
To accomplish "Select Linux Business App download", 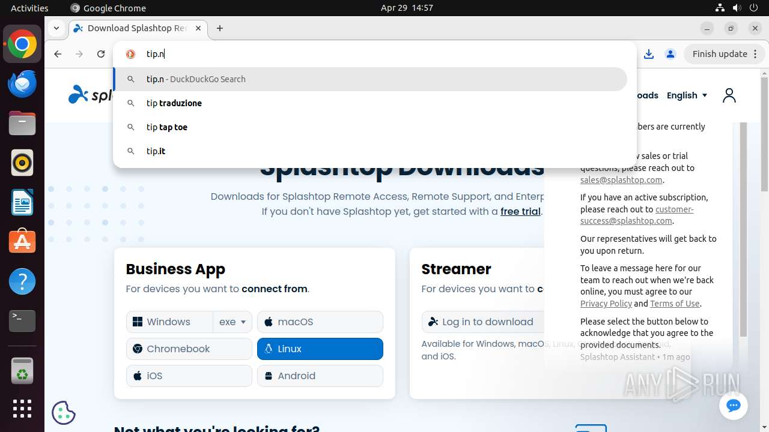I will pos(320,349).
